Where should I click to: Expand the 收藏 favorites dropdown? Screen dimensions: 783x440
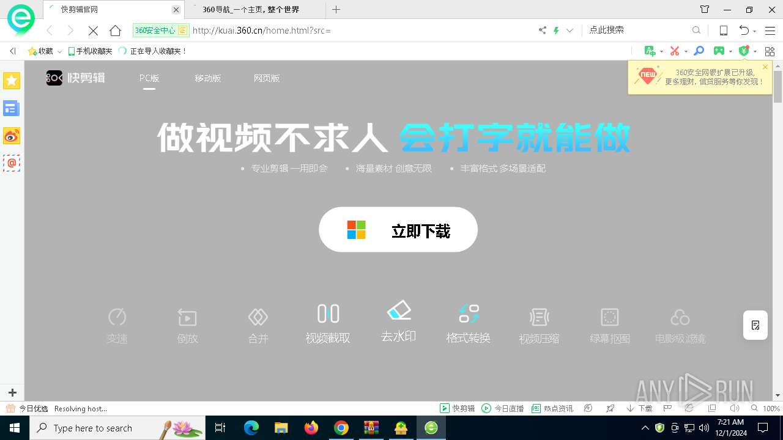(x=59, y=52)
